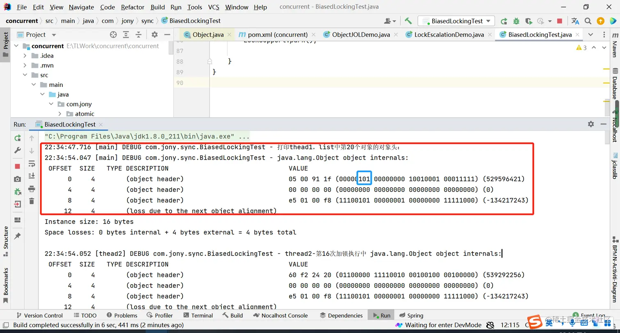Screen dimensions: 620x333
Task: Click the attach debugger bug icon
Action: click(x=17, y=192)
